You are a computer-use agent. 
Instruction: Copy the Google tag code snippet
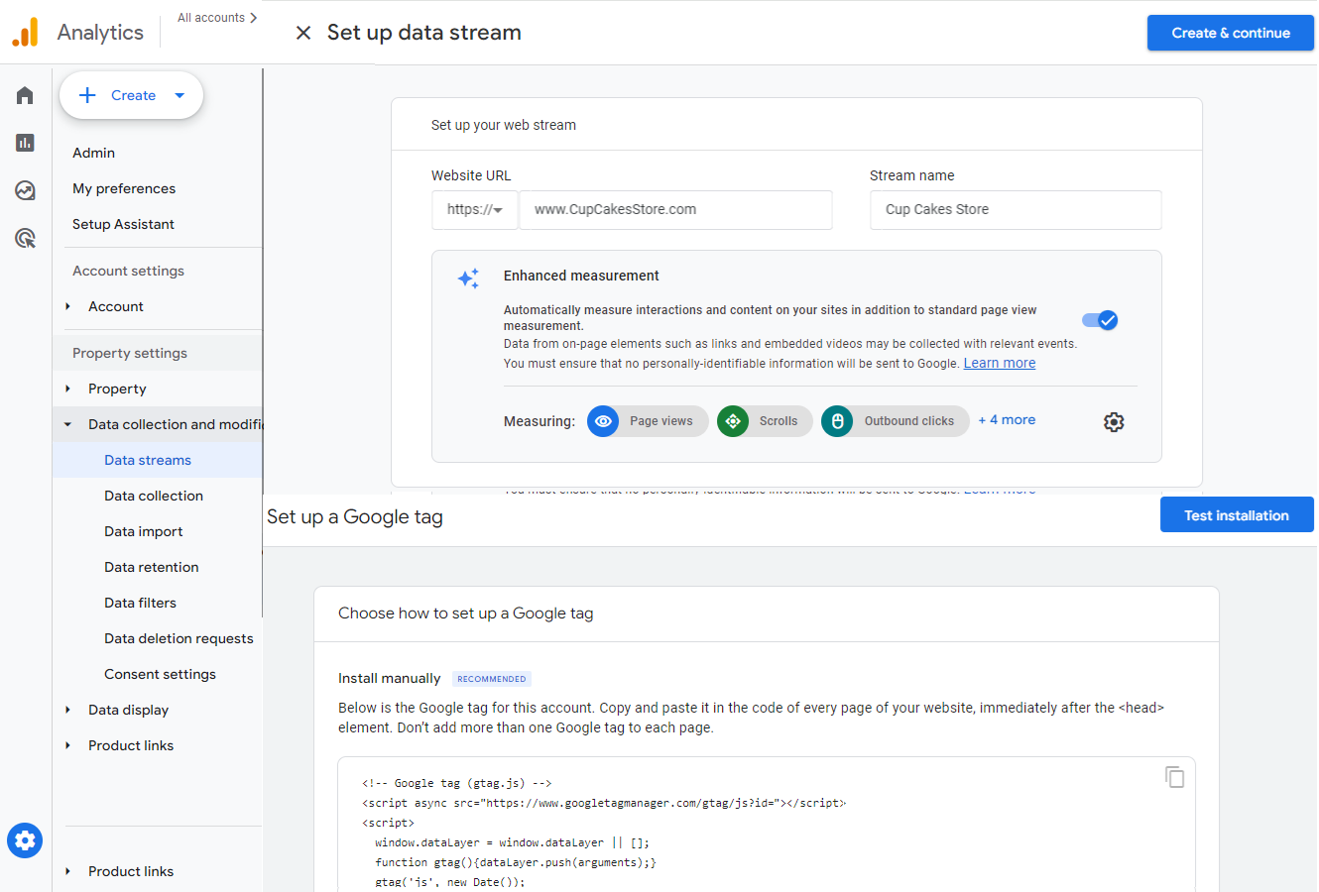pos(1175,777)
